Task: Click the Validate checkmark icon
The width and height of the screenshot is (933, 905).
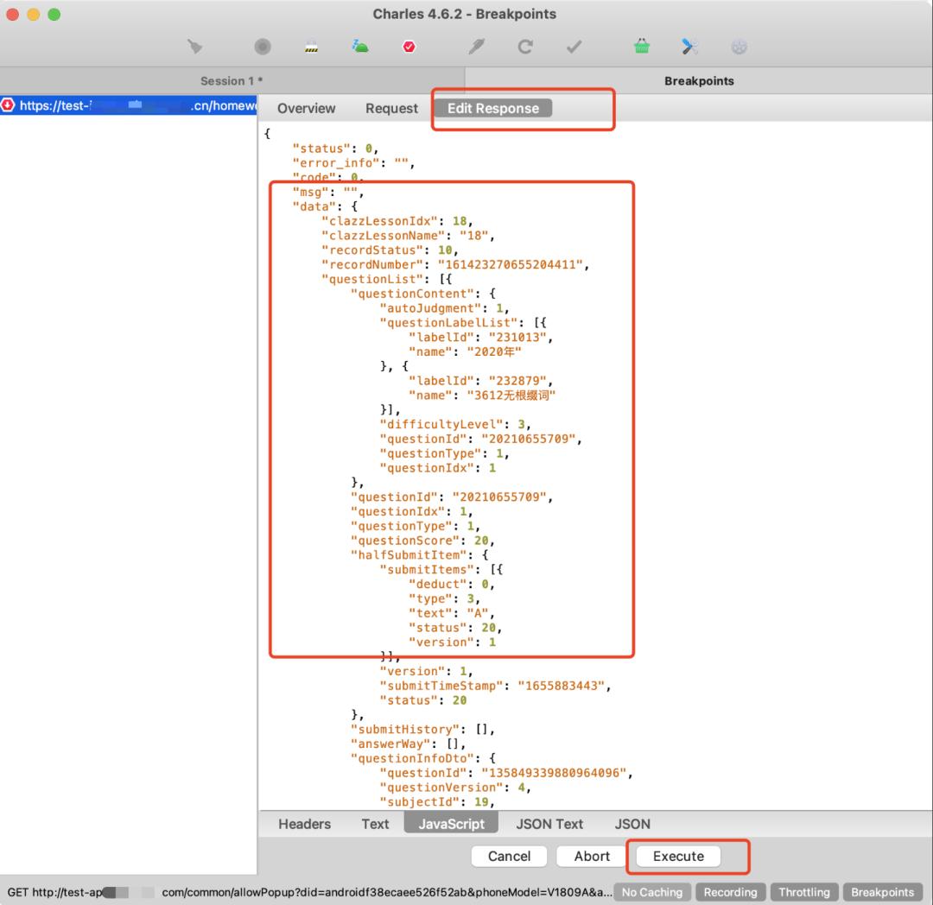Action: (574, 47)
